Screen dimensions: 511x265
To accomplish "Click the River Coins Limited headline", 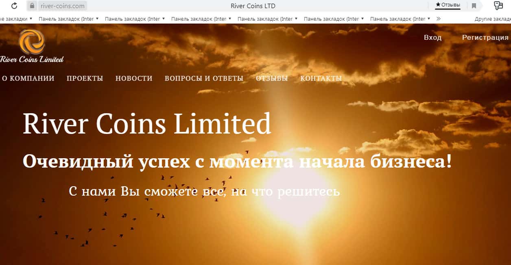I will (x=147, y=123).
